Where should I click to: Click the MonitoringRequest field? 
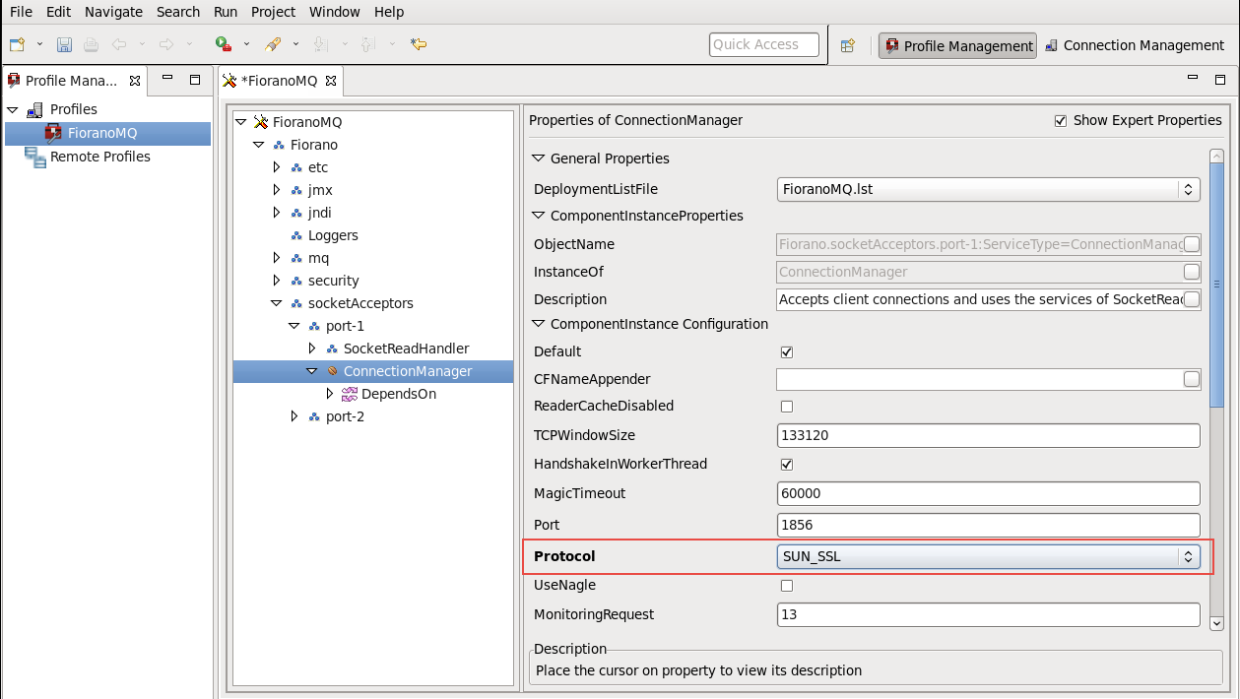tap(989, 614)
